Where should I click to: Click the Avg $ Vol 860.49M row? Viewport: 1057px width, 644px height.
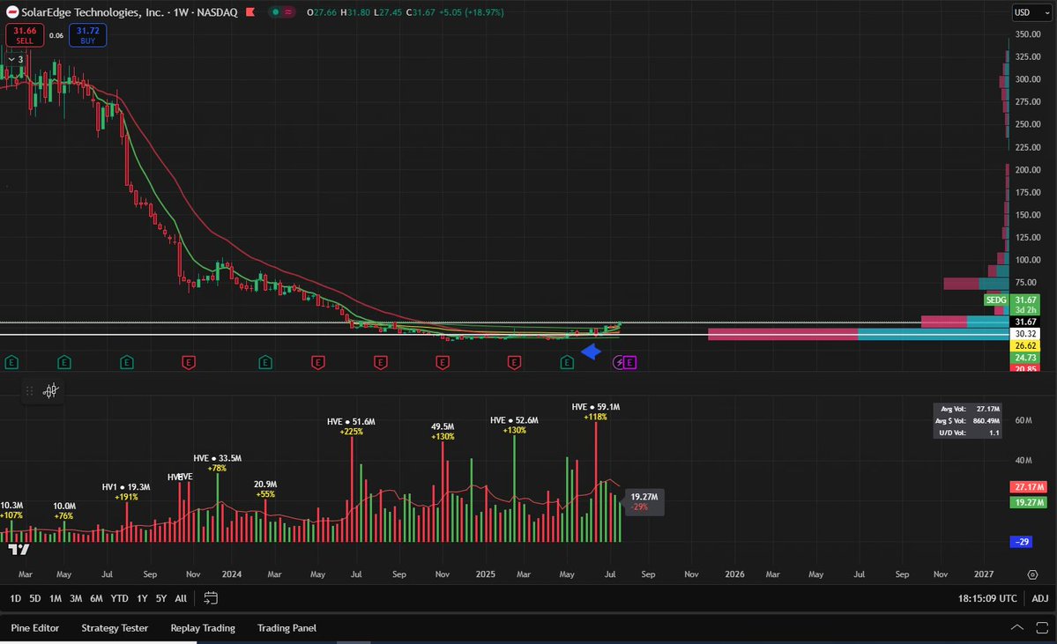[967, 421]
